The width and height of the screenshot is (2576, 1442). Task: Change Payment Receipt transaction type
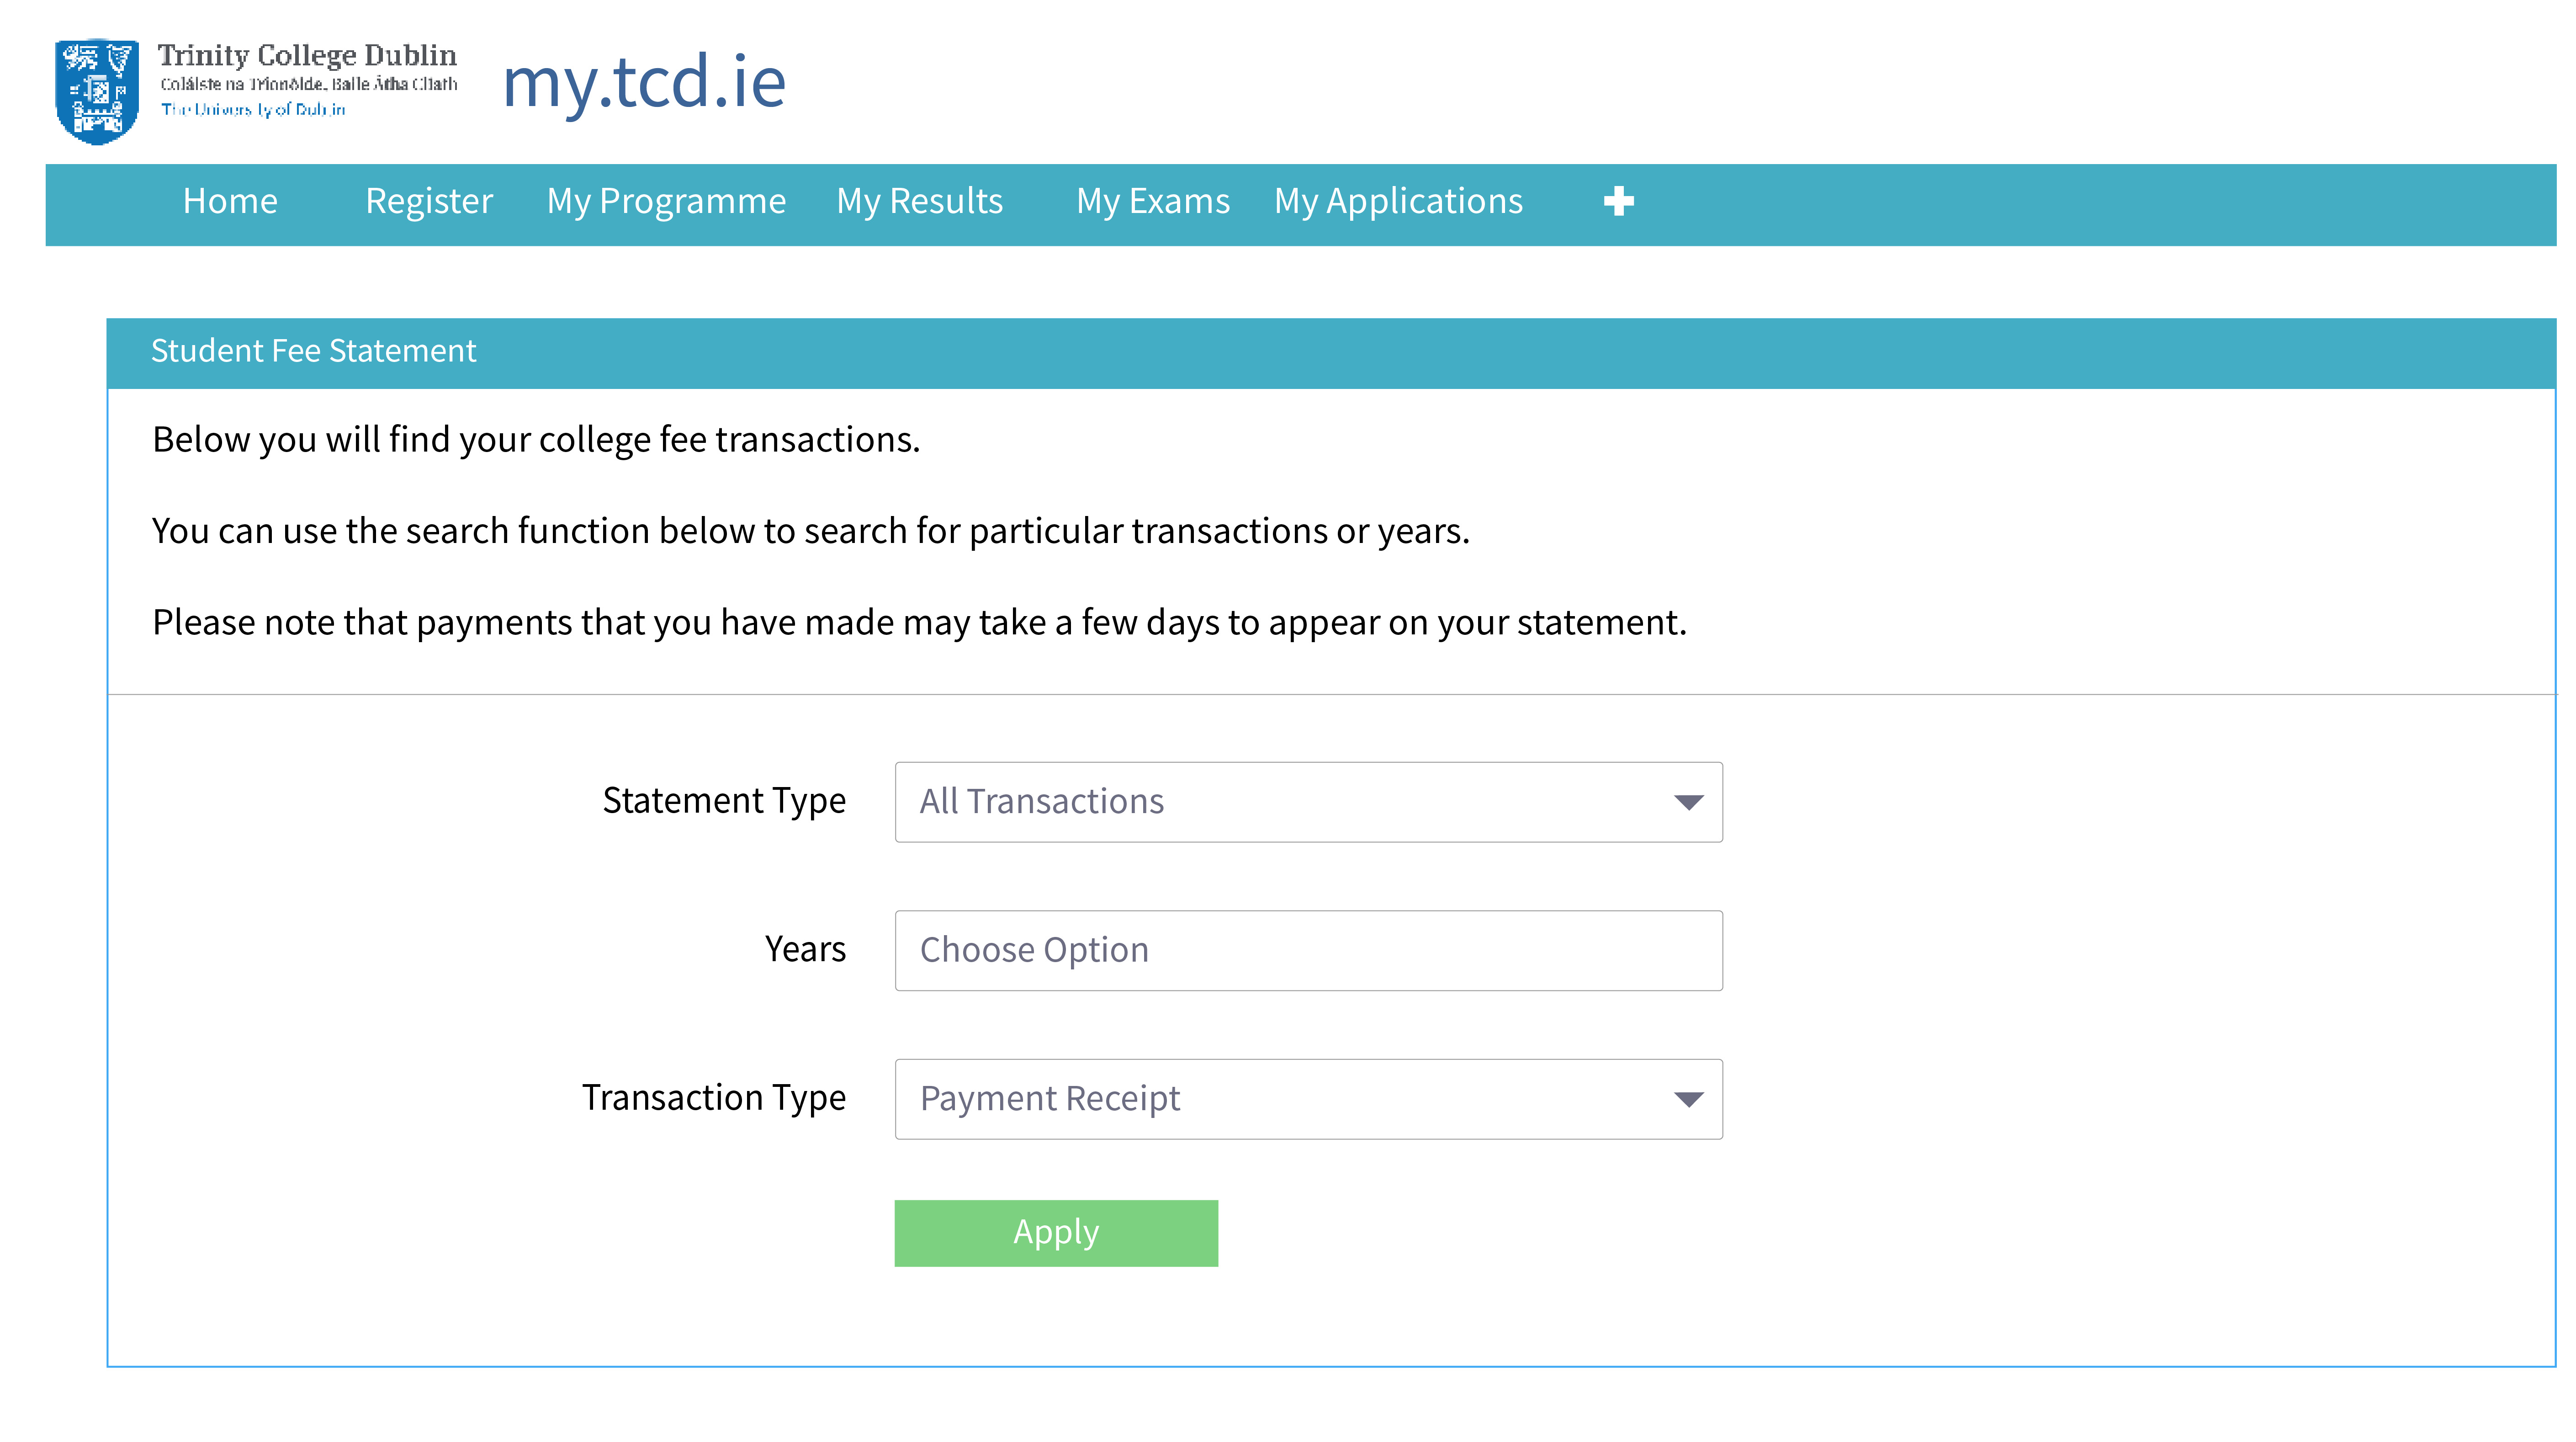(1049, 1097)
